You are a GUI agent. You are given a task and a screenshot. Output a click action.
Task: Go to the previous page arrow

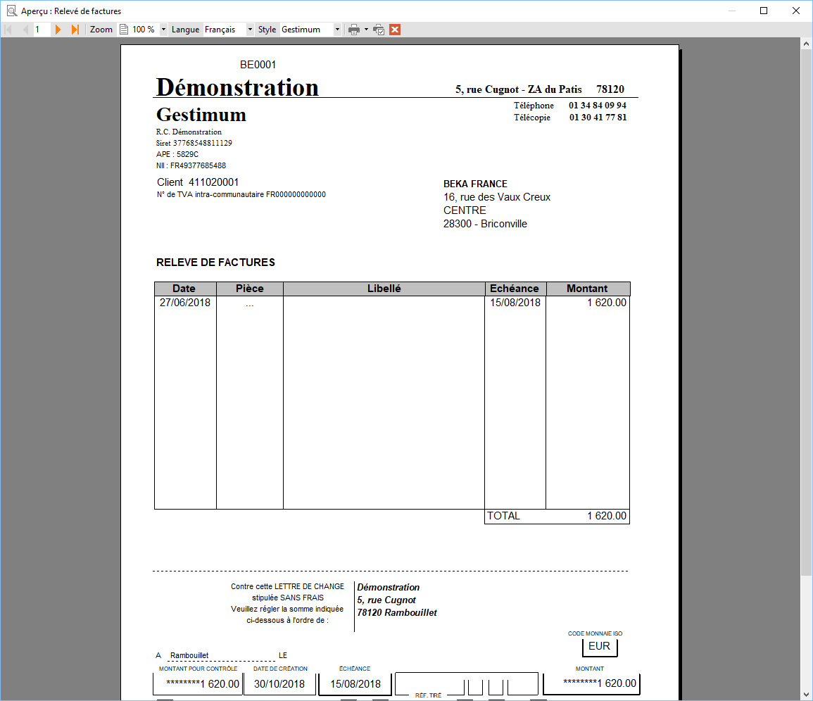pos(25,30)
